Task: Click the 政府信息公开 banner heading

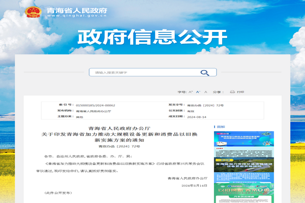Action: coord(152,38)
